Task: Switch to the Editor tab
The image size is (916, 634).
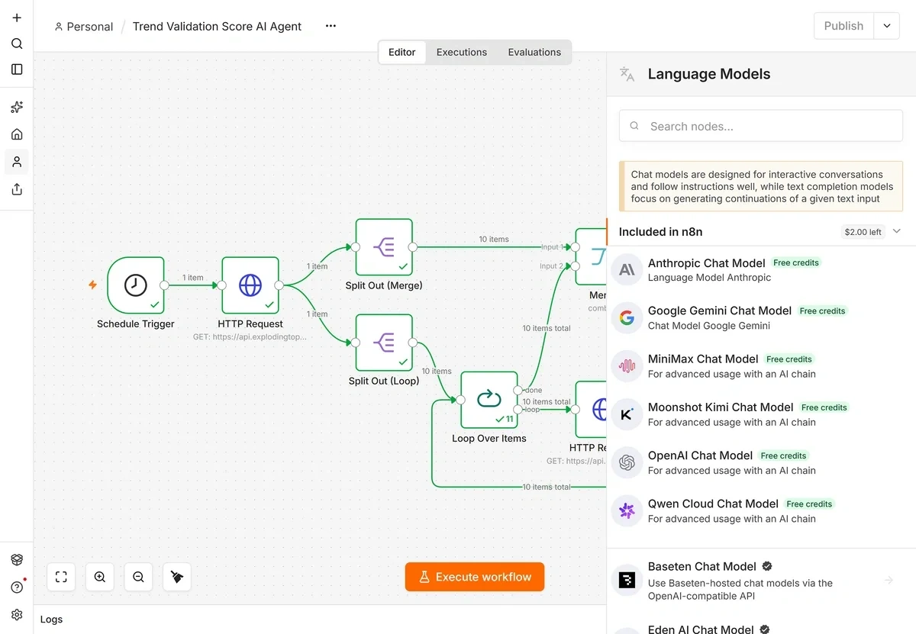Action: click(x=402, y=52)
